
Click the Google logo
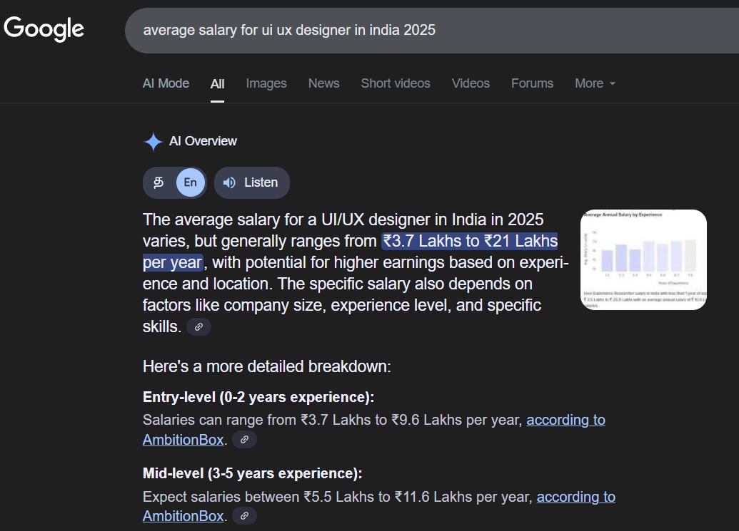(43, 29)
